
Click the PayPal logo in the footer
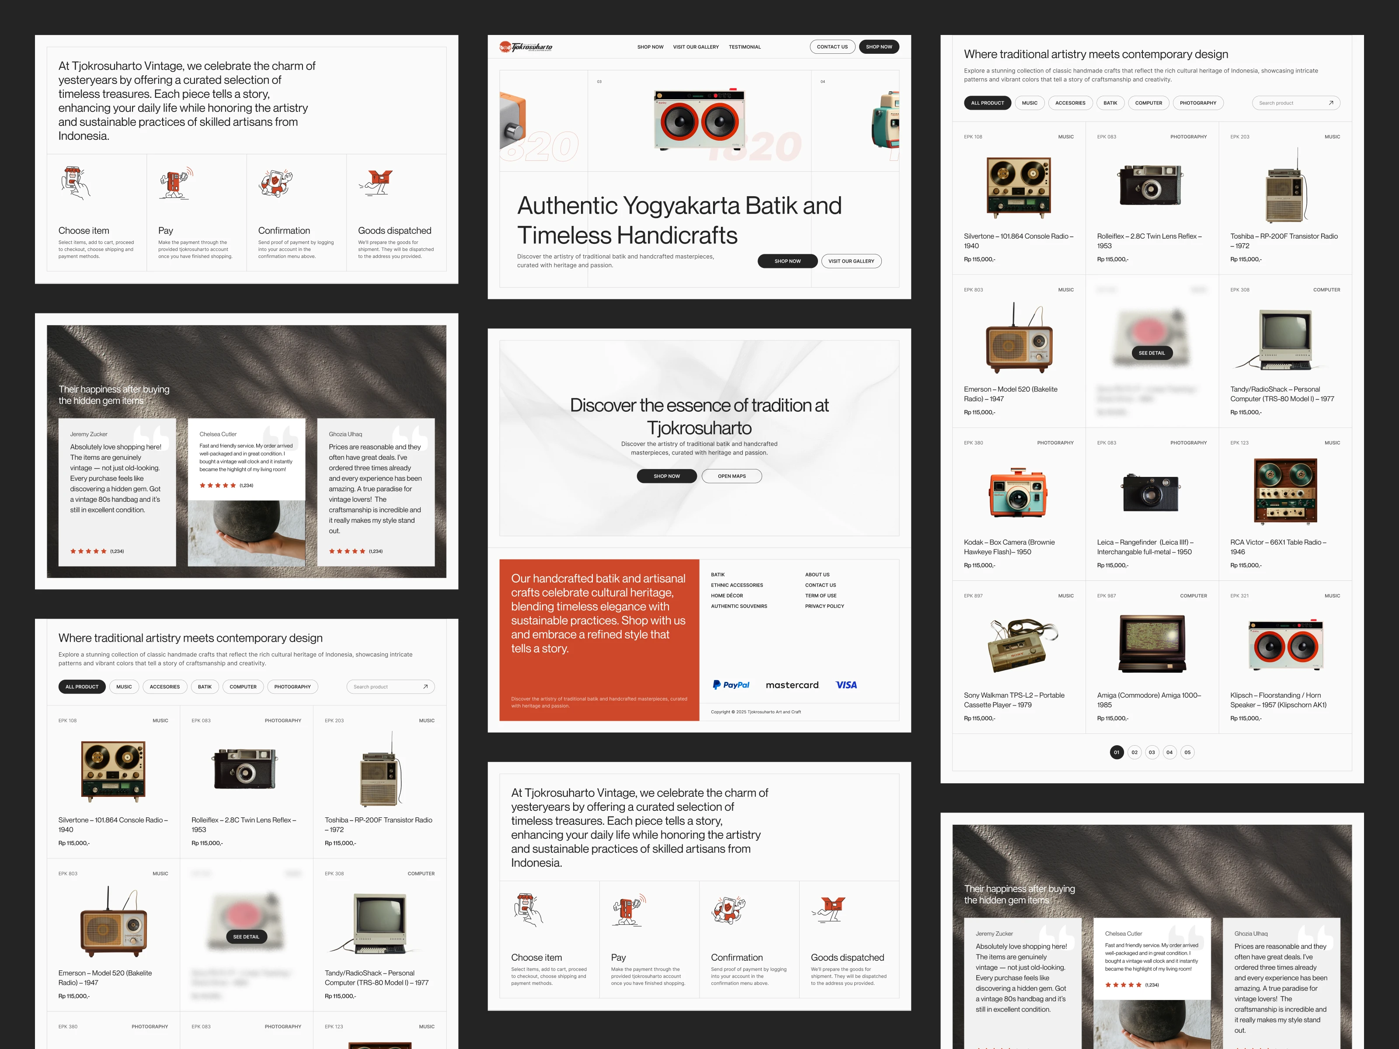pyautogui.click(x=731, y=685)
